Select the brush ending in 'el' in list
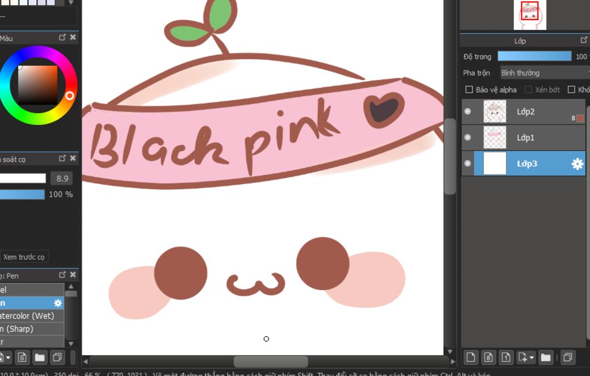Viewport: 590px width, 376px height. [32, 290]
